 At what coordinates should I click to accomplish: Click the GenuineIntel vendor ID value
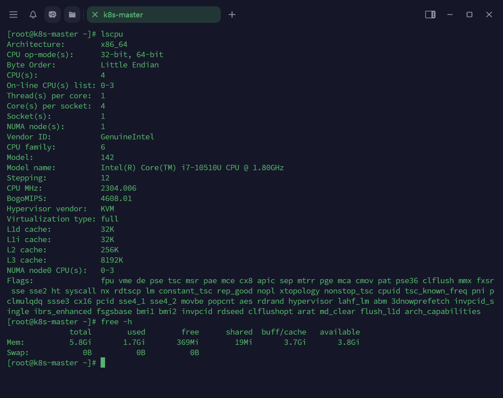click(127, 137)
